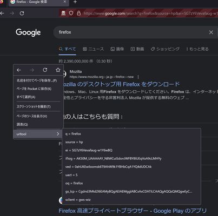This screenshot has width=218, height=216.
Task: Select the すべて search tab
Action: click(x=68, y=49)
